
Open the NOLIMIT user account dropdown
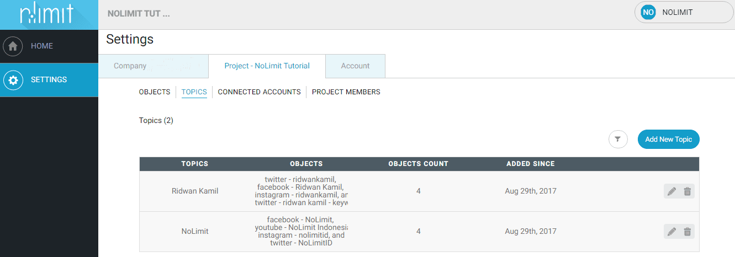(x=684, y=12)
